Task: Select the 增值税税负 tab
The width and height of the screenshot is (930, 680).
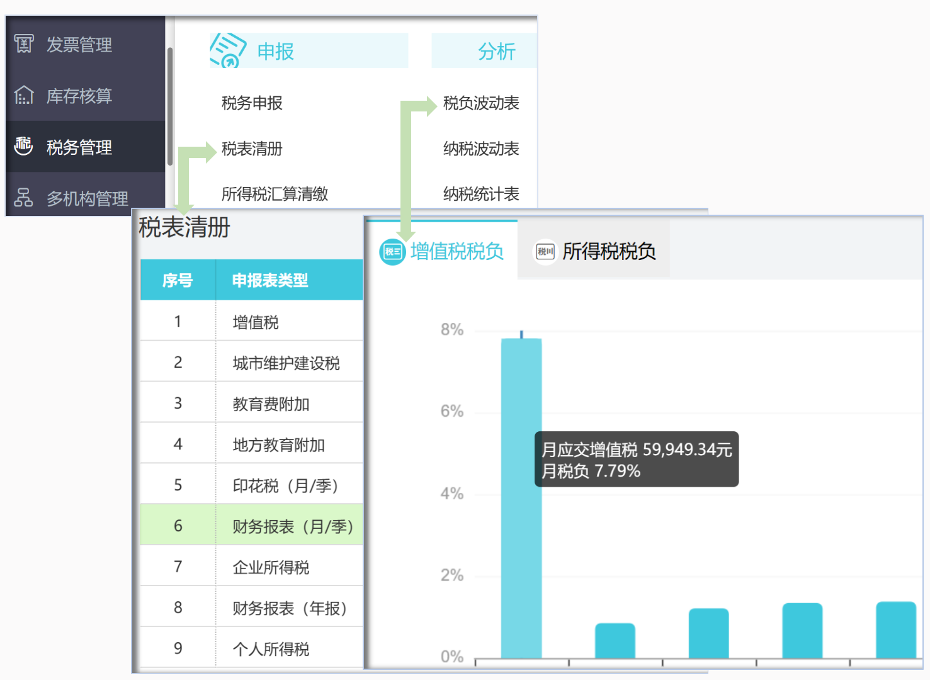Action: 456,251
